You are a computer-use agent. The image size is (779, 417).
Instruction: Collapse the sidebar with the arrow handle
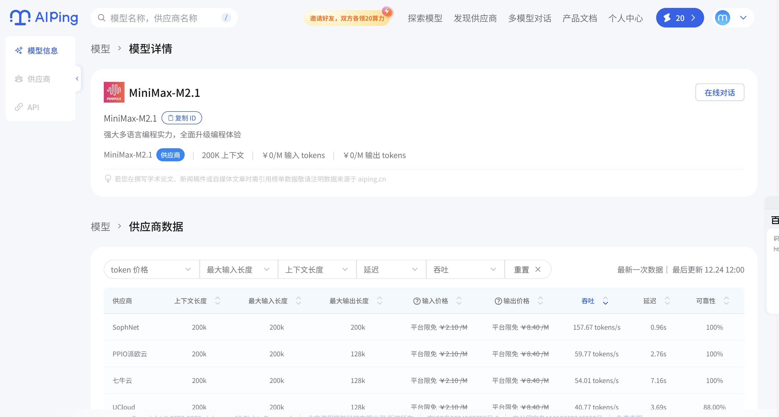coord(77,79)
